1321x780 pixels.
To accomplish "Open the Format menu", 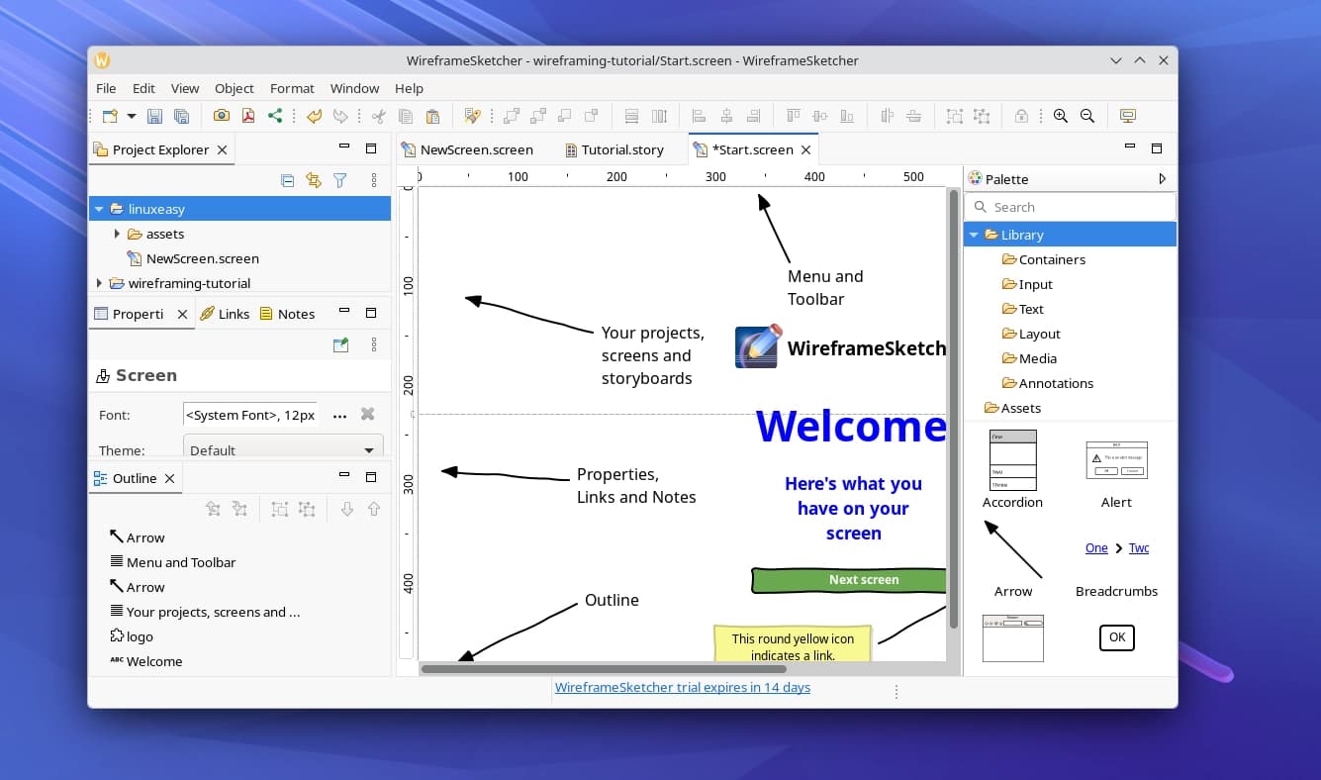I will pyautogui.click(x=292, y=88).
